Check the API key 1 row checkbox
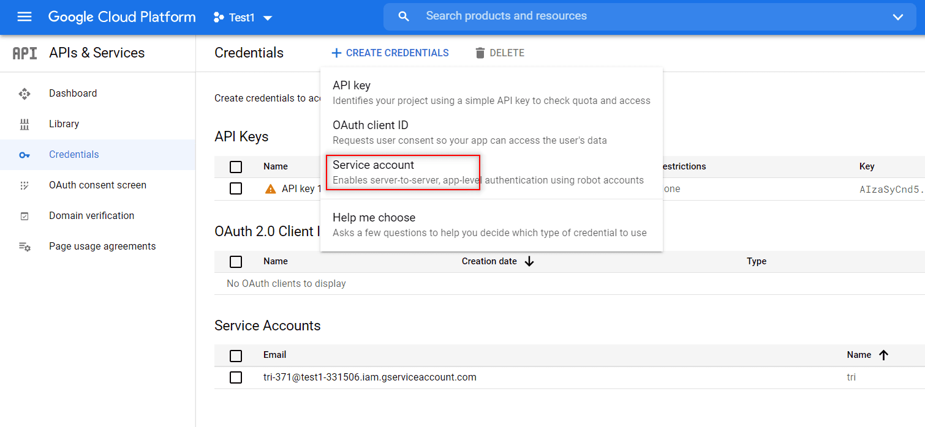This screenshot has height=427, width=925. click(x=236, y=188)
